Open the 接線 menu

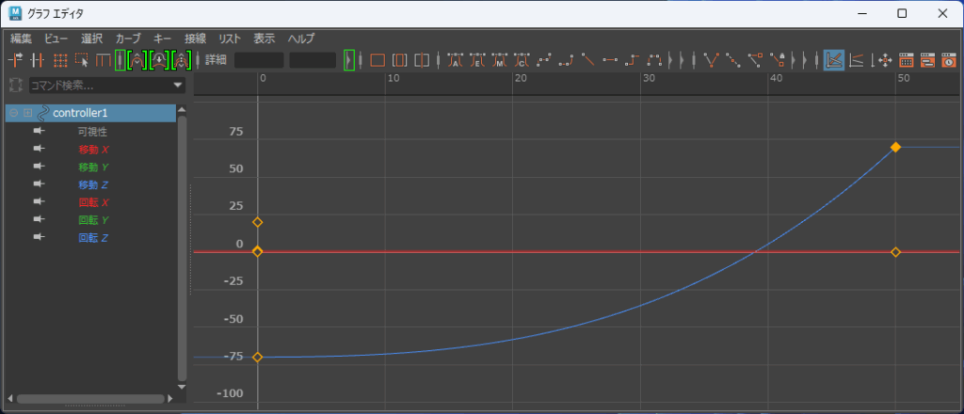[196, 38]
